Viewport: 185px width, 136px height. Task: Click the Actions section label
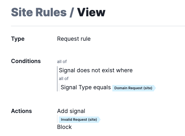21,111
